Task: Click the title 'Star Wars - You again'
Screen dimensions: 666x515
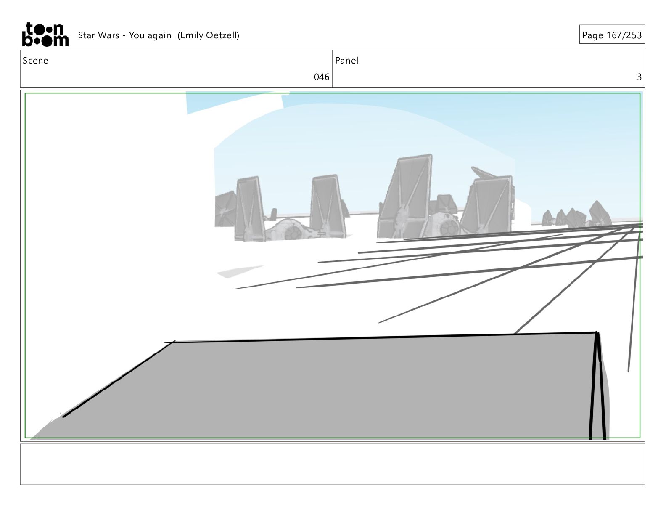Action: coord(124,35)
